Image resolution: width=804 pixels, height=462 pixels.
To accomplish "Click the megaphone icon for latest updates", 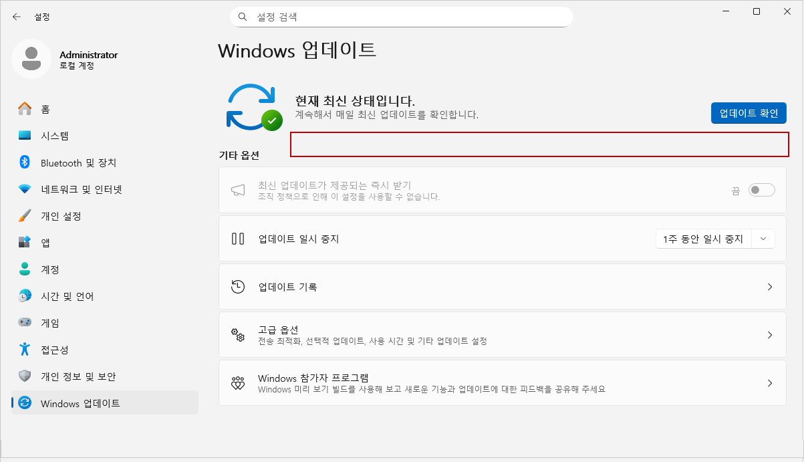I will click(238, 190).
